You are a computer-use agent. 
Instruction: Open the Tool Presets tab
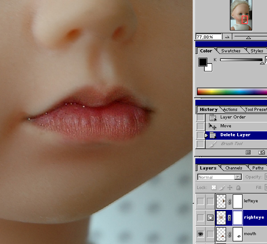(x=256, y=110)
